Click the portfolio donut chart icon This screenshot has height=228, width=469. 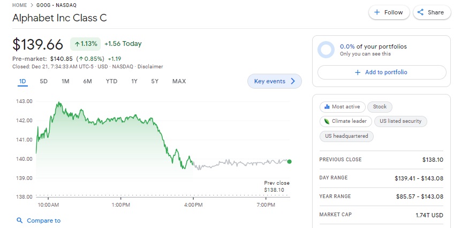click(x=326, y=50)
